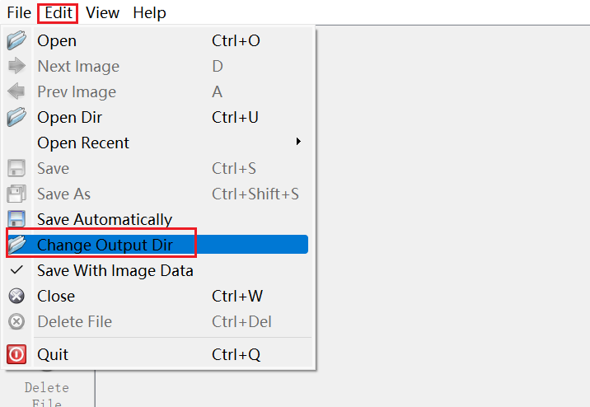The image size is (590, 407).
Task: Click the Change Output Dir folder icon
Action: (x=16, y=245)
